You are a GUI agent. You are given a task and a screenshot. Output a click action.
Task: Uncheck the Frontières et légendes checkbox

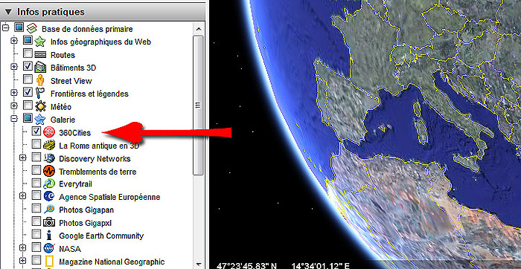click(28, 93)
